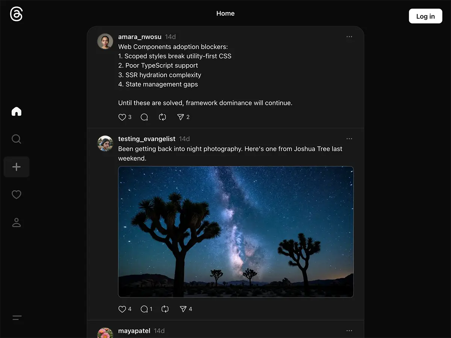Open more options on mayapatel's post
Image resolution: width=451 pixels, height=338 pixels.
tap(349, 330)
